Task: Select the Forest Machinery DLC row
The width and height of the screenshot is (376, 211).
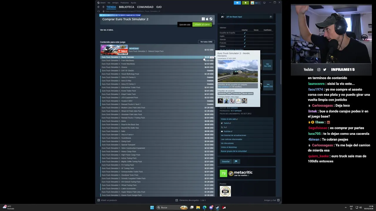Action: (x=157, y=64)
